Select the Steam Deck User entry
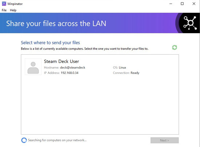Screen dimensions: 200x147 [100, 67]
